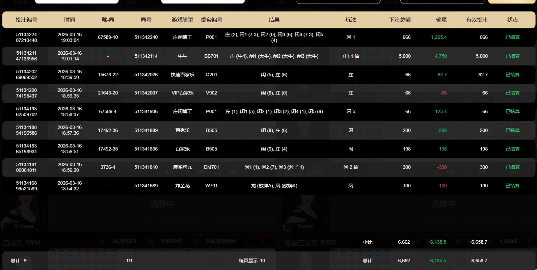537x270 pixels.
Task: Click the 桌台编号 column header
Action: click(211, 20)
